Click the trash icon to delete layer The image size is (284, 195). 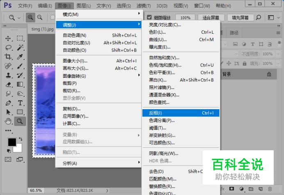[270, 189]
